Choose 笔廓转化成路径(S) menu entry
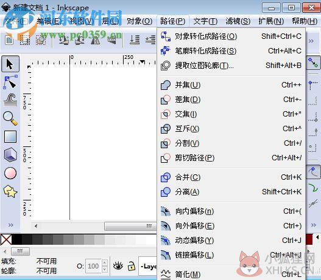Screen dimensions: 321x280 231,51
